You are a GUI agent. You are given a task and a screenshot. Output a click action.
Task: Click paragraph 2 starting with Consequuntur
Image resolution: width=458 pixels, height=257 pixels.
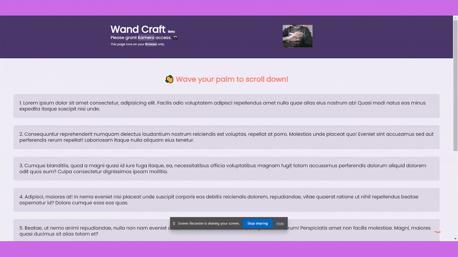pyautogui.click(x=227, y=137)
